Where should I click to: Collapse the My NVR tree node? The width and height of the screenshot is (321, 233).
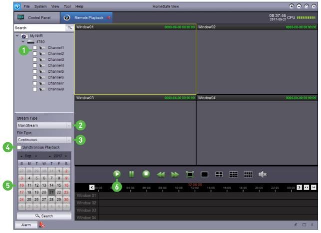coord(18,36)
